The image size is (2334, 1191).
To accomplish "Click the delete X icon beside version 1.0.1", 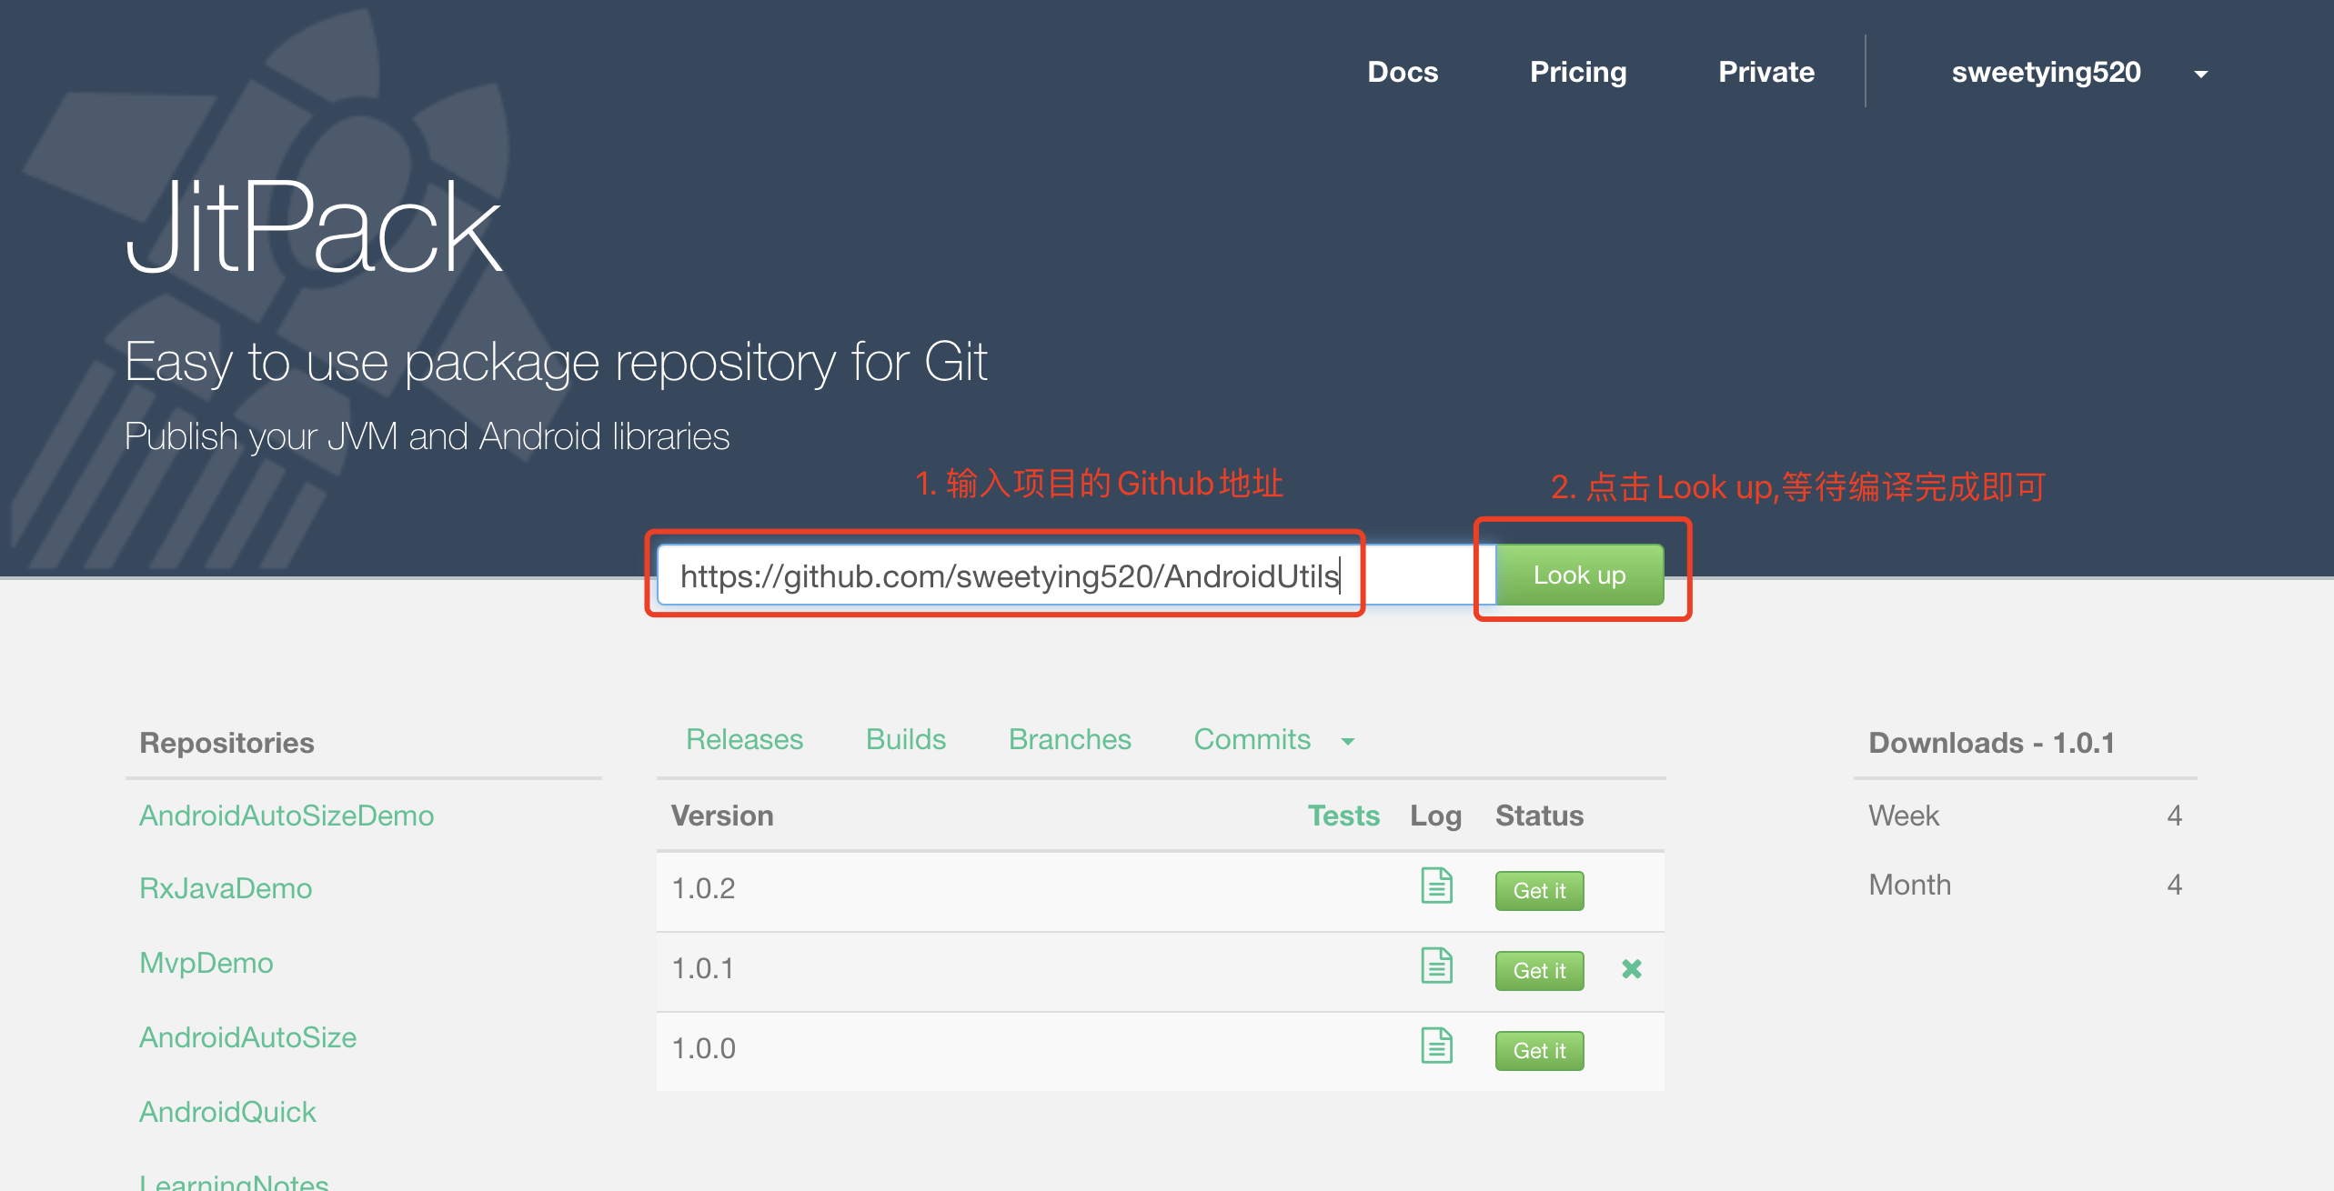I will point(1632,969).
